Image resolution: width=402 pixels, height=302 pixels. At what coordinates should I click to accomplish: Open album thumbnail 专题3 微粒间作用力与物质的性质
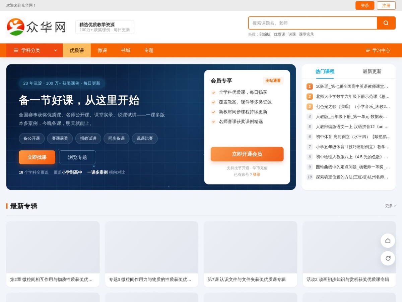point(152,247)
